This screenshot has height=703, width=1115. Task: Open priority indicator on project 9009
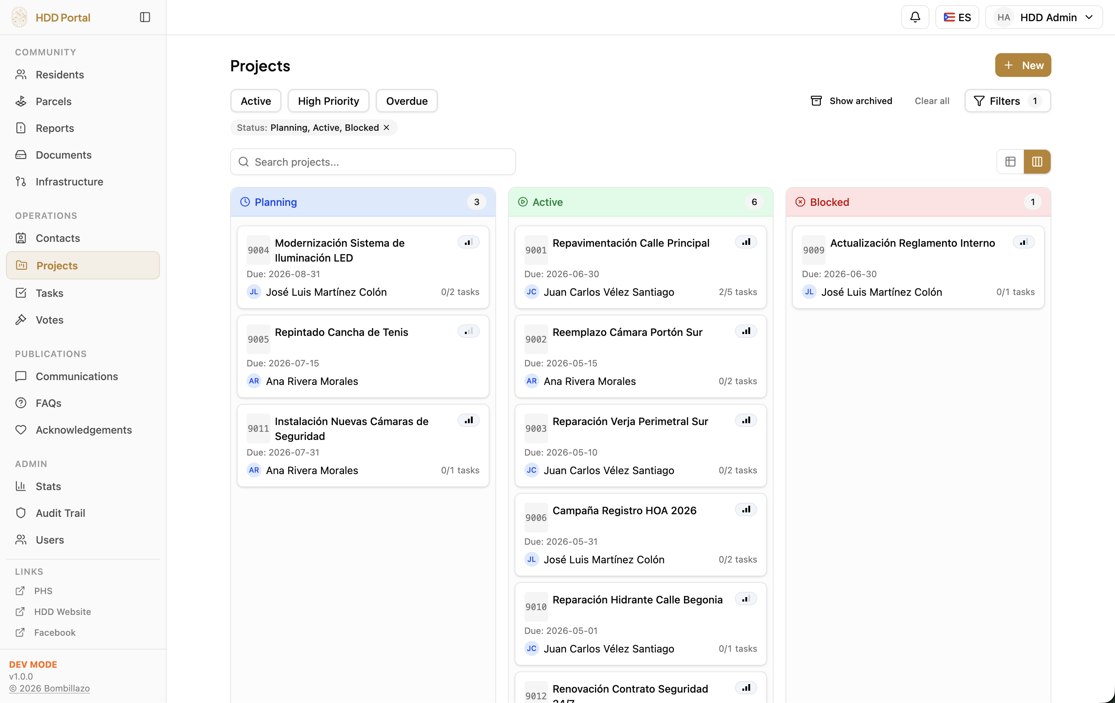point(1024,242)
